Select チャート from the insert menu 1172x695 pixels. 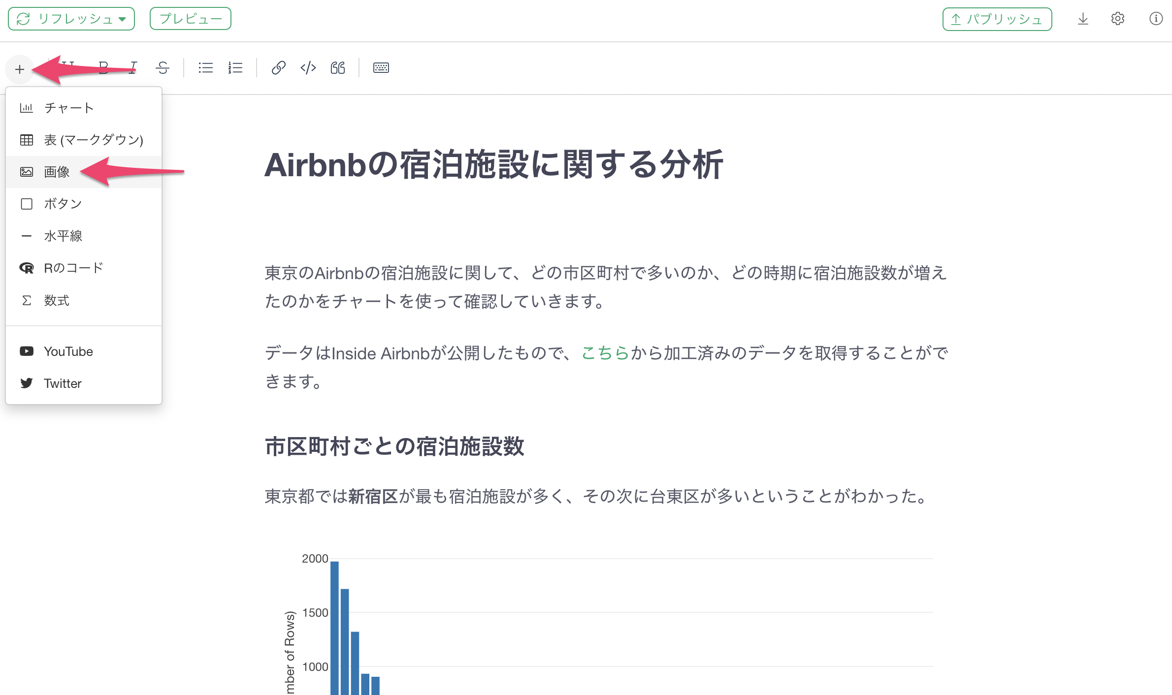69,108
